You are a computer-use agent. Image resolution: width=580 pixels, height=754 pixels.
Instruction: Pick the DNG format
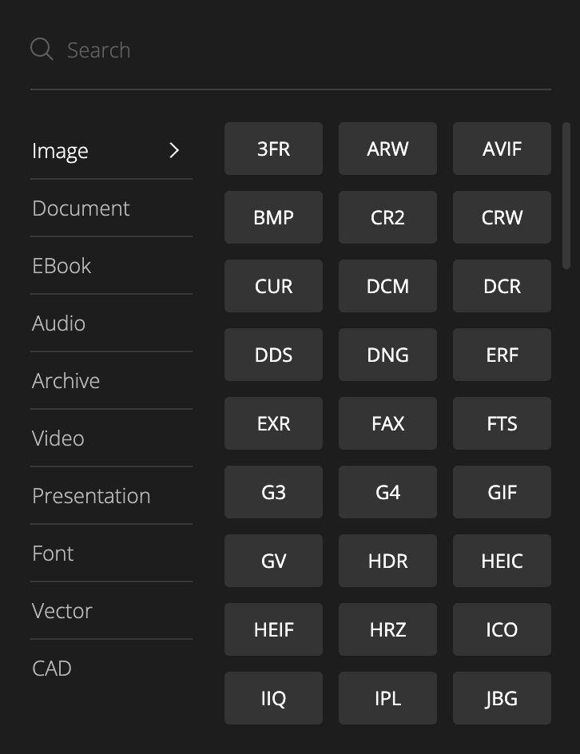point(387,355)
